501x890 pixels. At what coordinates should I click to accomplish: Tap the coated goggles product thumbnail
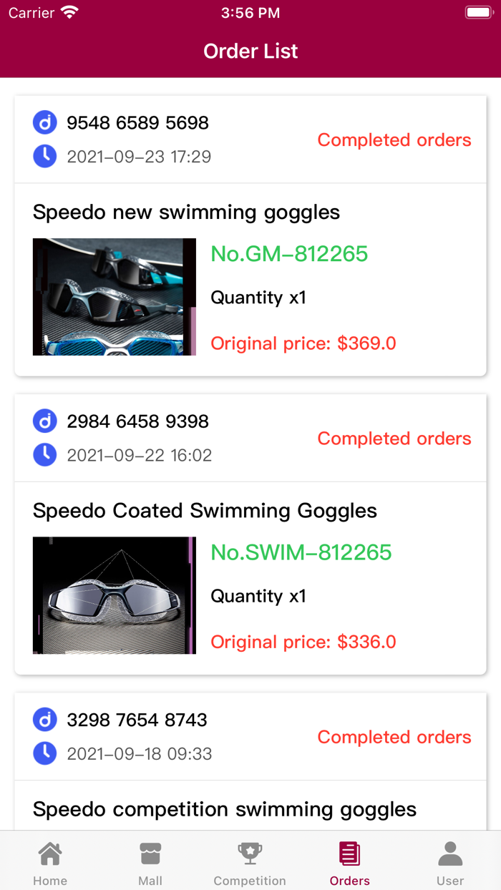(x=114, y=595)
